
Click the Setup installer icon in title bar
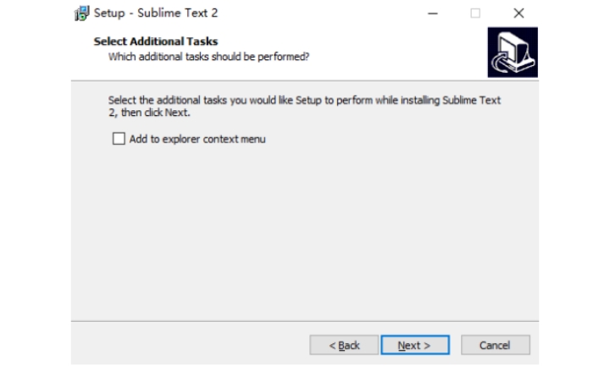click(81, 14)
